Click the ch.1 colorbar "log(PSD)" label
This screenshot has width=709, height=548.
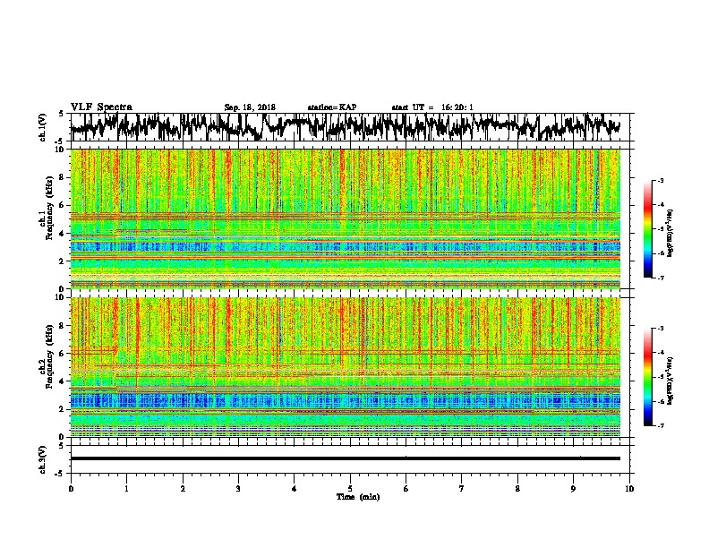[x=671, y=234]
